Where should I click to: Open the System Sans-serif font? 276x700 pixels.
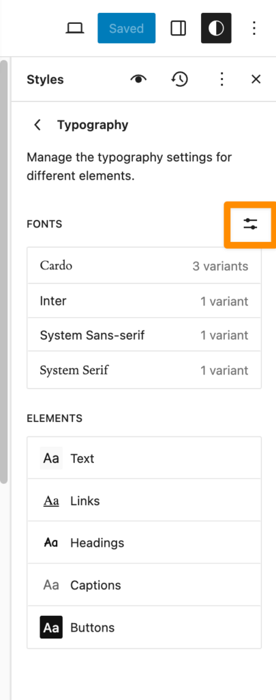[144, 335]
